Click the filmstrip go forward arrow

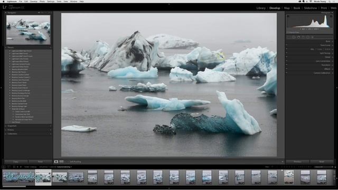click(x=21, y=167)
